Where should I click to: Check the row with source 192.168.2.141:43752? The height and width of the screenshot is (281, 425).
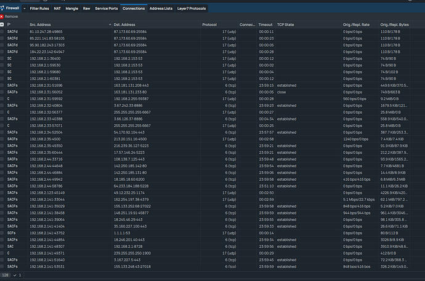coord(2,233)
